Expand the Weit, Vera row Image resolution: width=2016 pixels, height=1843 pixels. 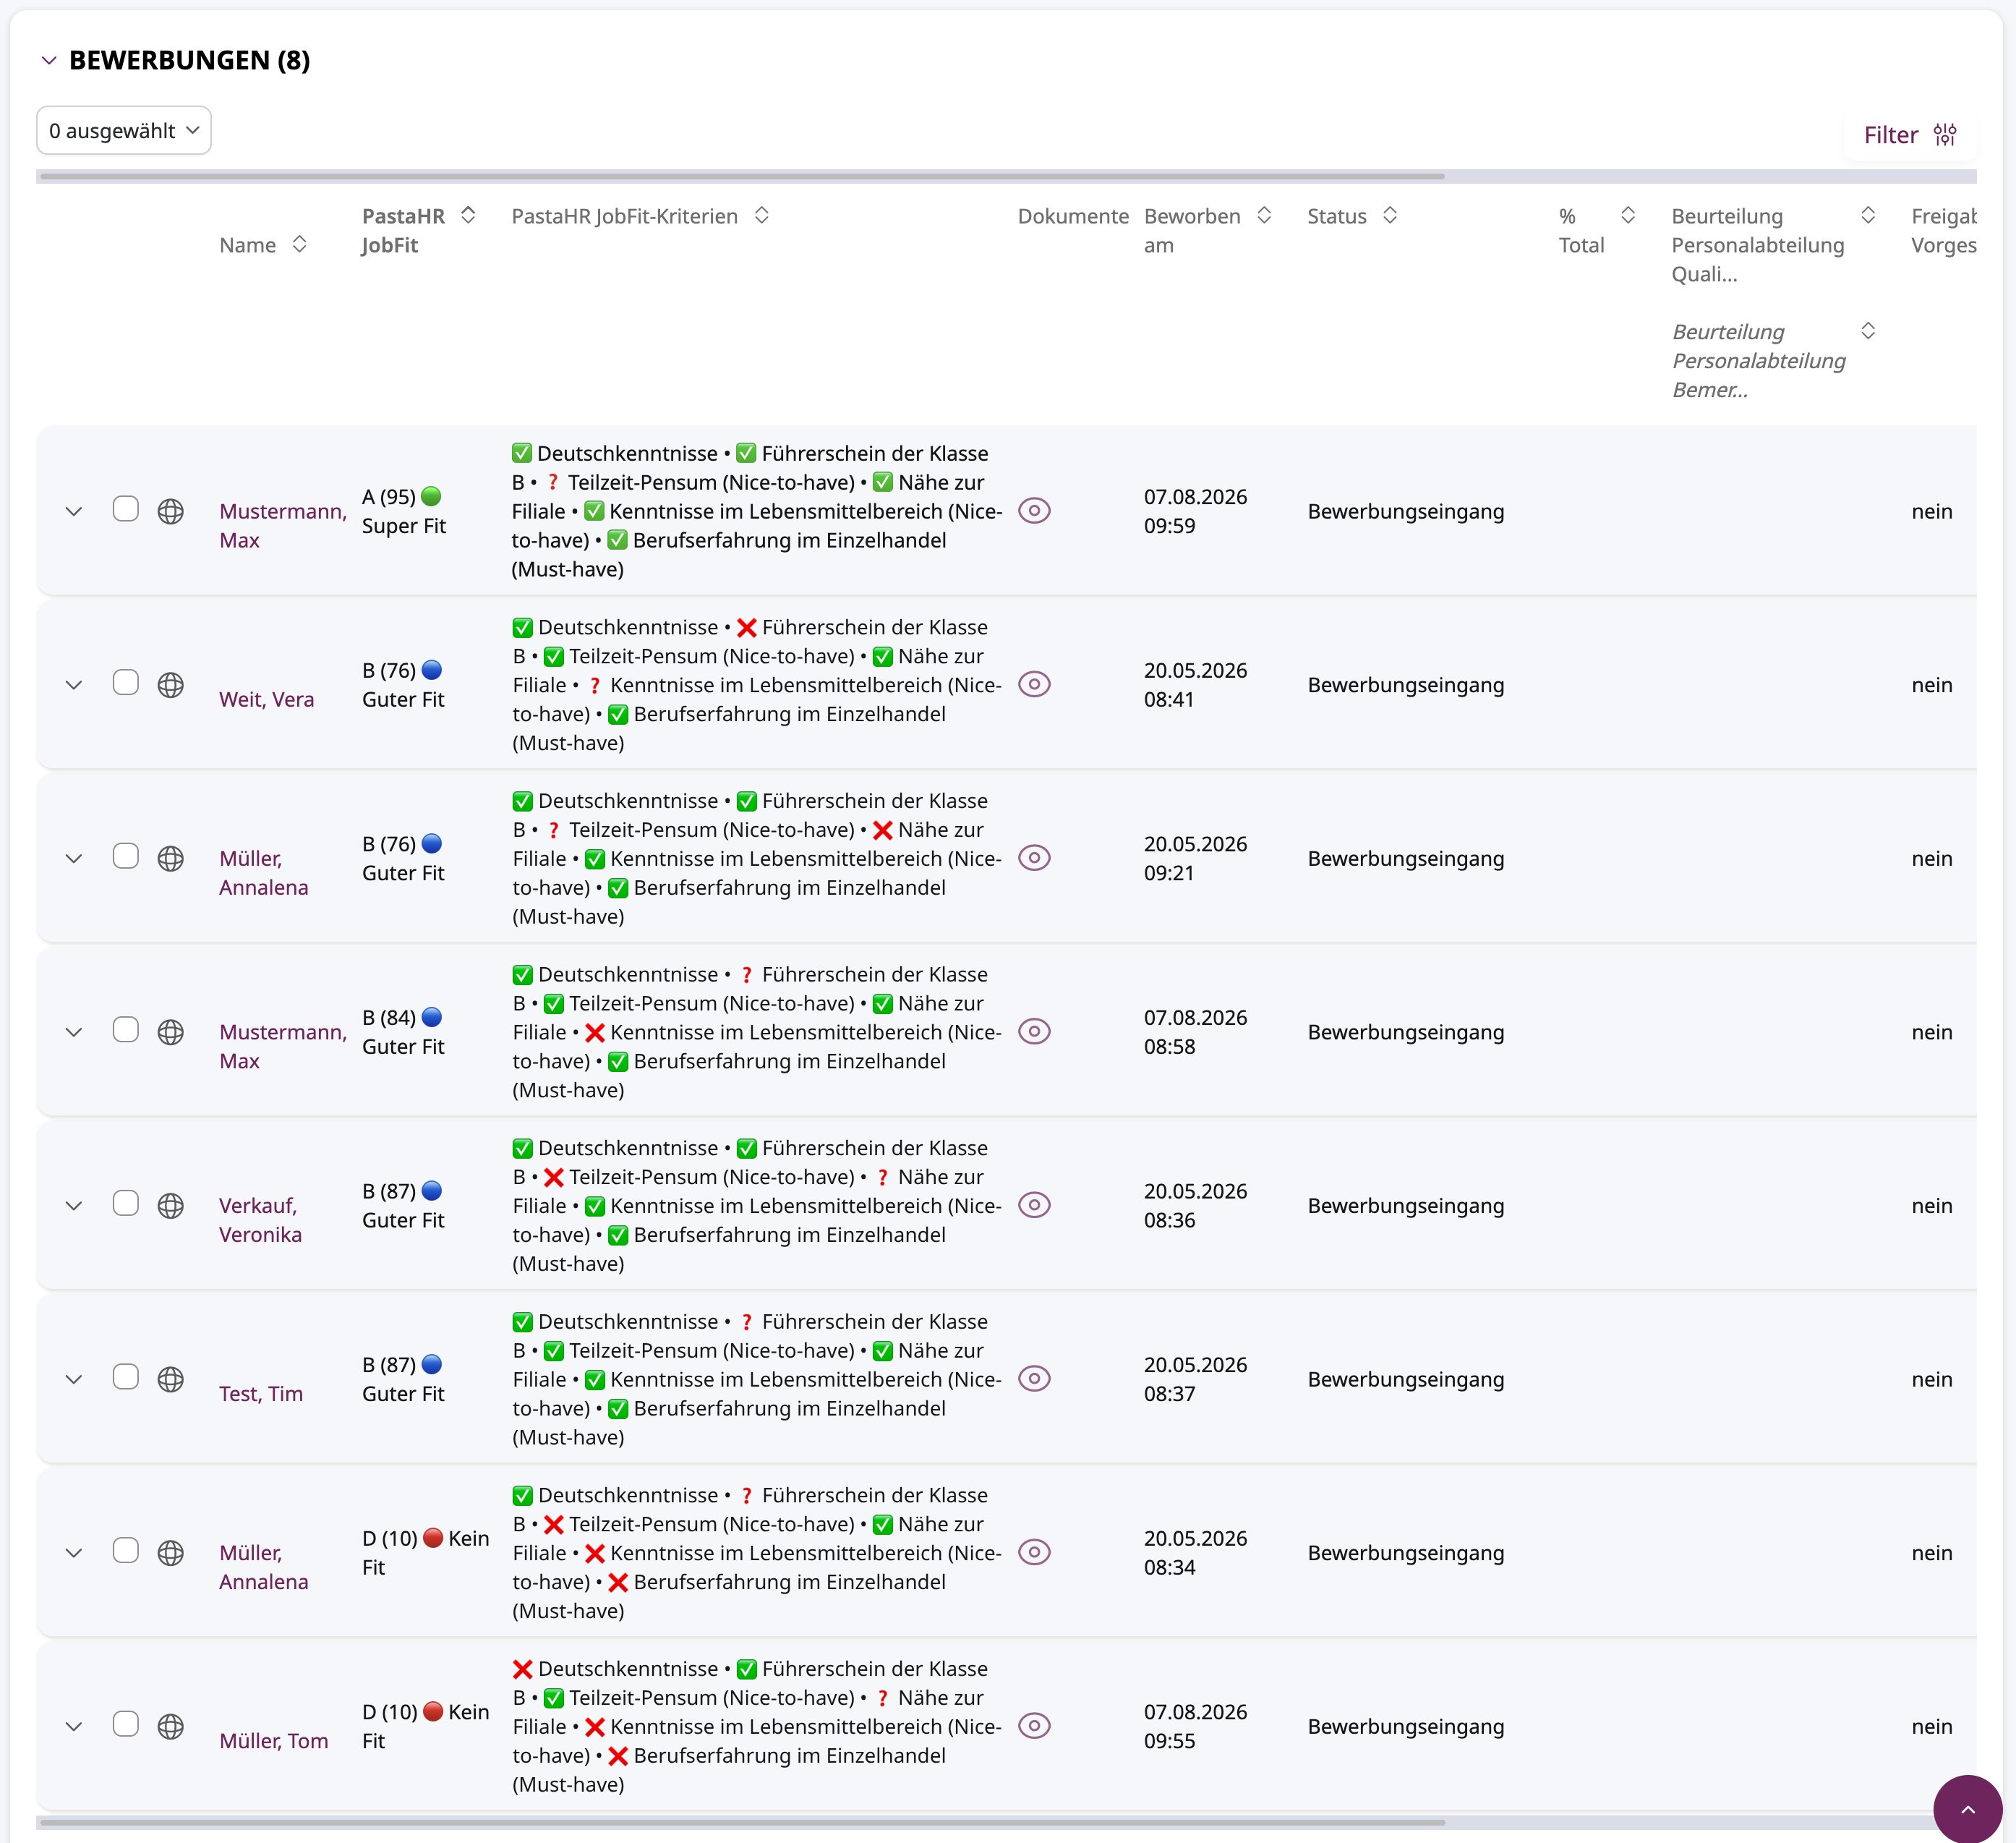click(74, 686)
